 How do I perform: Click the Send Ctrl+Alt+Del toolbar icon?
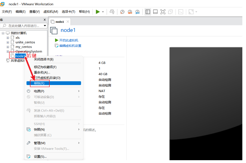coord(112,12)
